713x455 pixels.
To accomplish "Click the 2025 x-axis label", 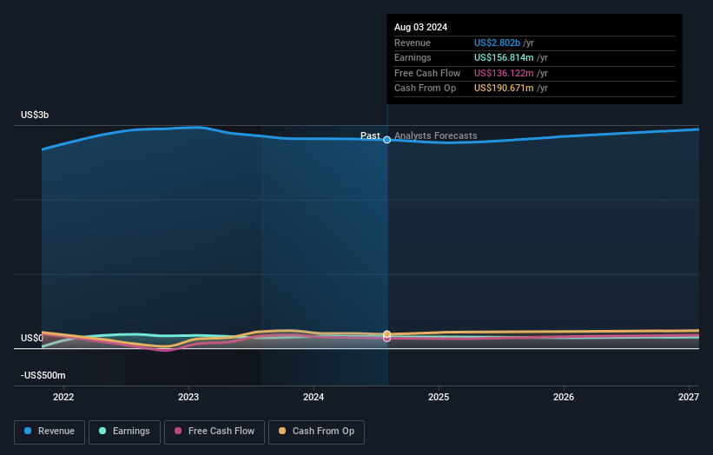I will tap(439, 397).
